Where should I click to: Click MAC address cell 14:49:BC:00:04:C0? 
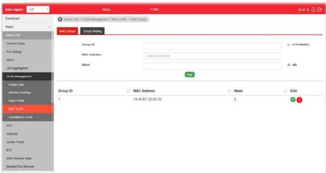(x=148, y=99)
